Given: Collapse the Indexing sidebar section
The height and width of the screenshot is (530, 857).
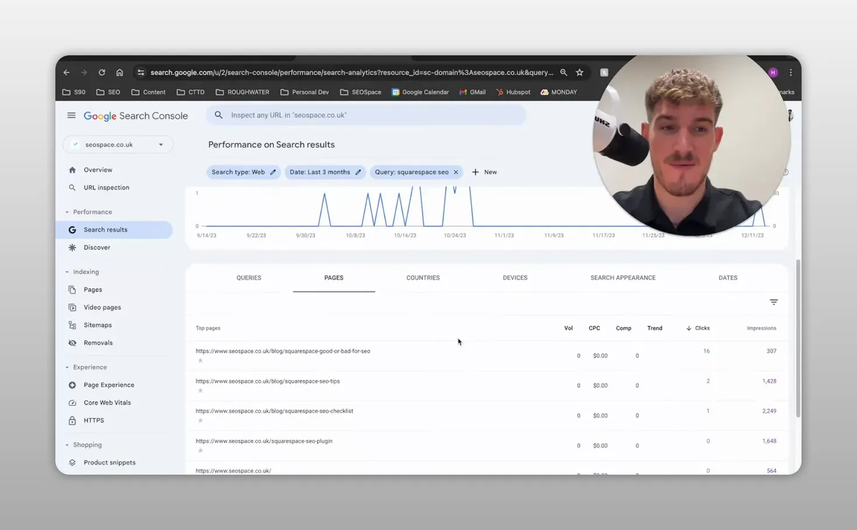Looking at the screenshot, I should point(67,272).
